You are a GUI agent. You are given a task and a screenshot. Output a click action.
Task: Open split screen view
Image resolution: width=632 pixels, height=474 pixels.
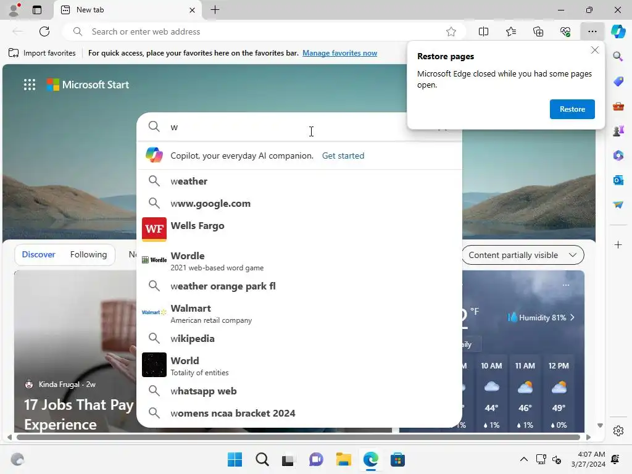[x=483, y=31]
